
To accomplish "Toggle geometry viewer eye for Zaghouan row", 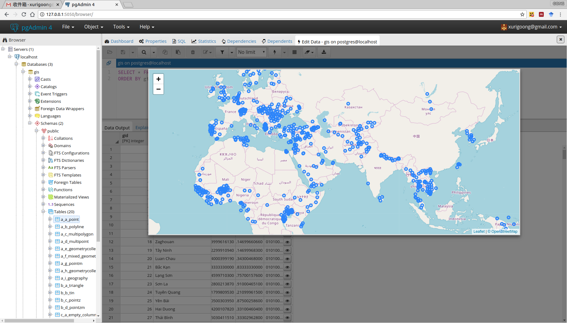I will [287, 242].
